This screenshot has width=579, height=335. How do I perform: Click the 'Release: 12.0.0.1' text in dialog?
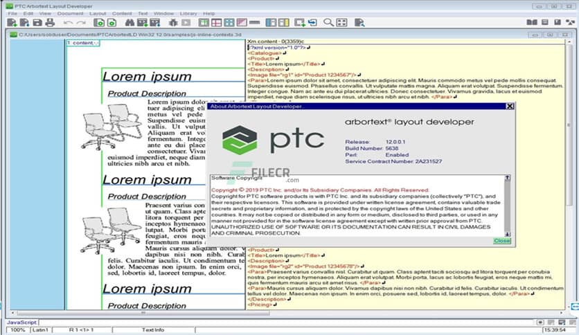pyautogui.click(x=375, y=142)
